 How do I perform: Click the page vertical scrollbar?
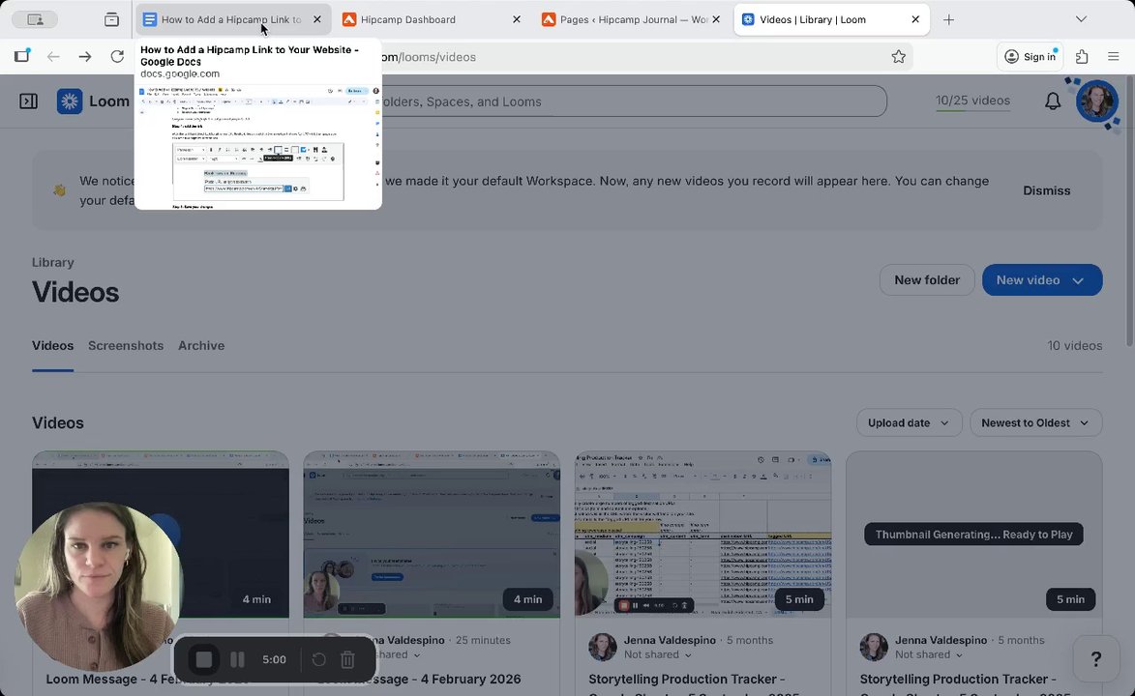(x=1129, y=211)
